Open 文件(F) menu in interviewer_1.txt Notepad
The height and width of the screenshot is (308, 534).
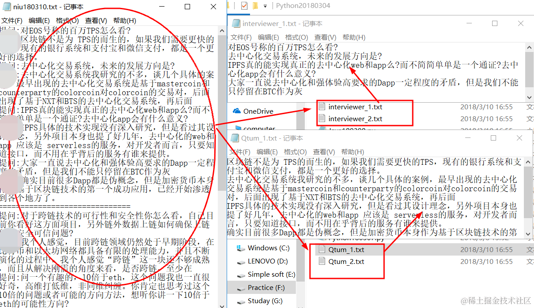tap(241, 37)
